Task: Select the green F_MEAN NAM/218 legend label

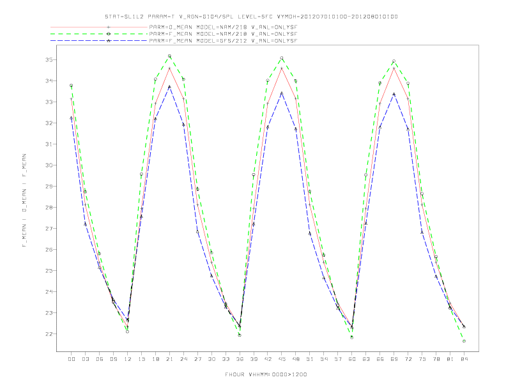Action: (223, 34)
